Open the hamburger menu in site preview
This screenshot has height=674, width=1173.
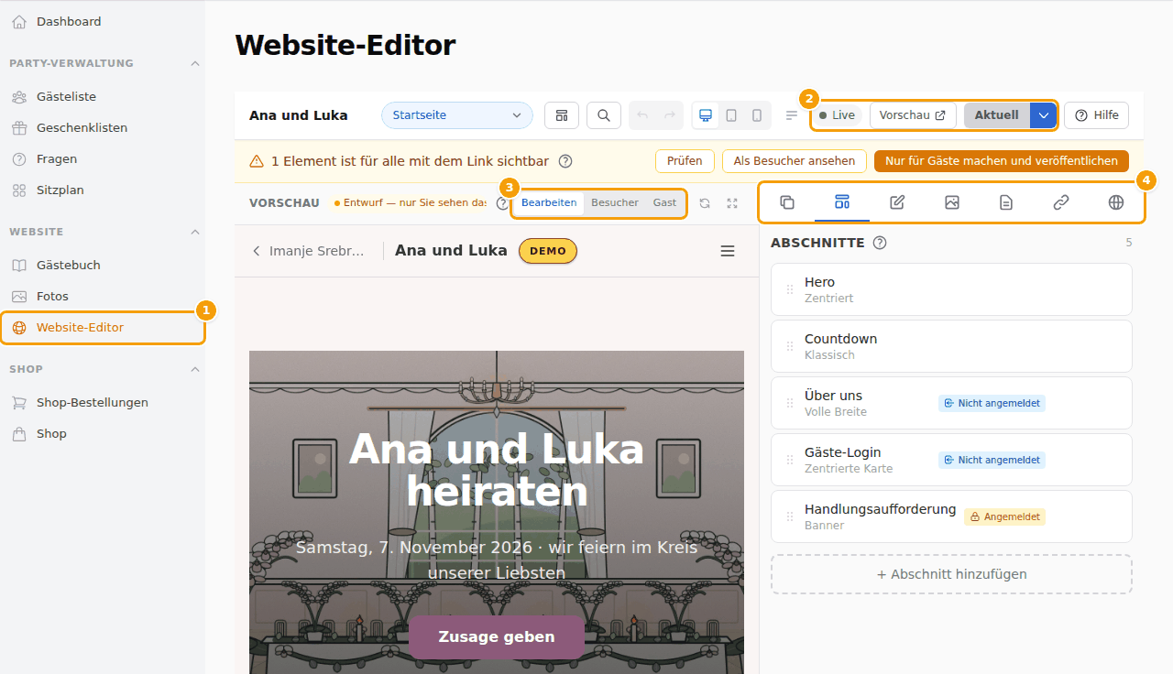point(728,251)
